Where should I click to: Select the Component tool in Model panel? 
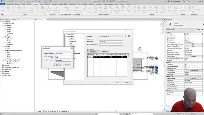[x=183, y=9]
